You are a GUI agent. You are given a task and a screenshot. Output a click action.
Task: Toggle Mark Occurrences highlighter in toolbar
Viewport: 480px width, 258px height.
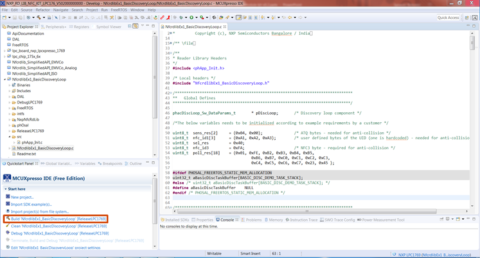[239, 18]
